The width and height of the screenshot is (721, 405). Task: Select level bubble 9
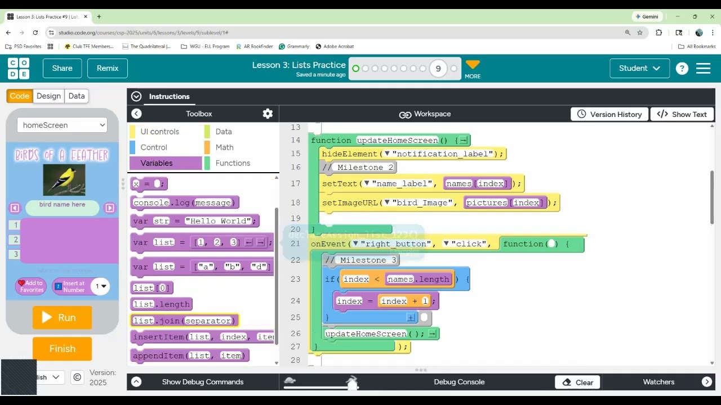pyautogui.click(x=438, y=69)
